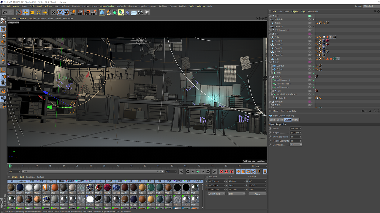Open the MoGraph menu

121,6
